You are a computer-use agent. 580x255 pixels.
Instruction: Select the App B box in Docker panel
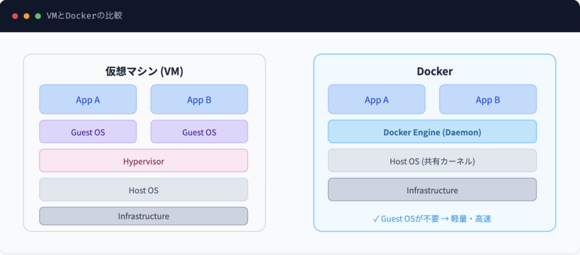click(488, 100)
